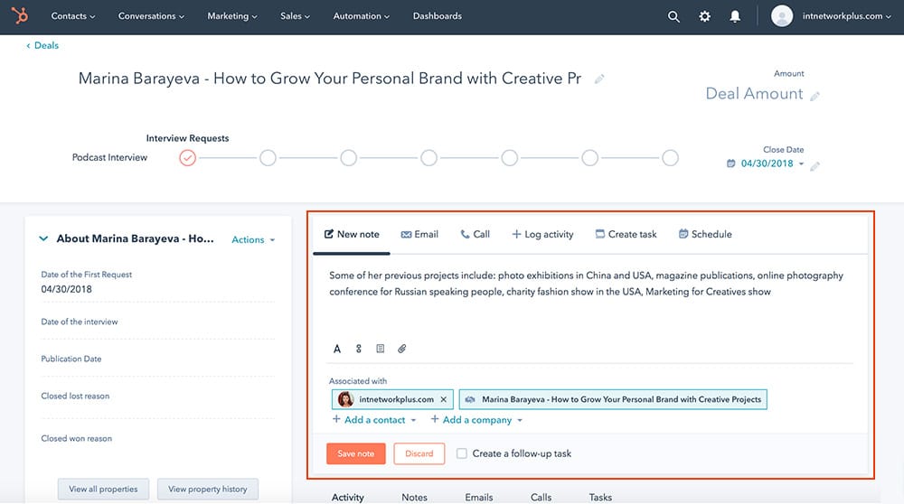Image resolution: width=904 pixels, height=504 pixels.
Task: Switch to the Call tab
Action: click(x=476, y=235)
